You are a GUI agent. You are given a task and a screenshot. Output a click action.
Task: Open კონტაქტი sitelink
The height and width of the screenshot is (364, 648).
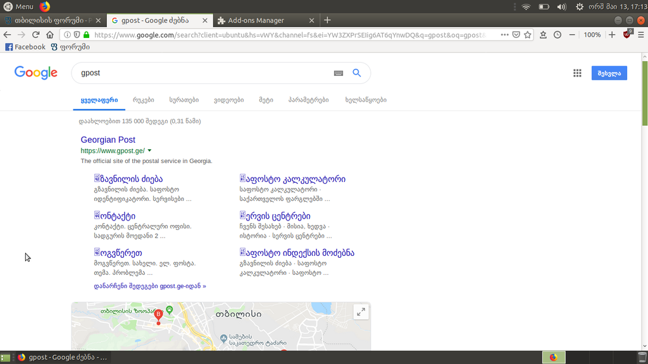pos(115,216)
